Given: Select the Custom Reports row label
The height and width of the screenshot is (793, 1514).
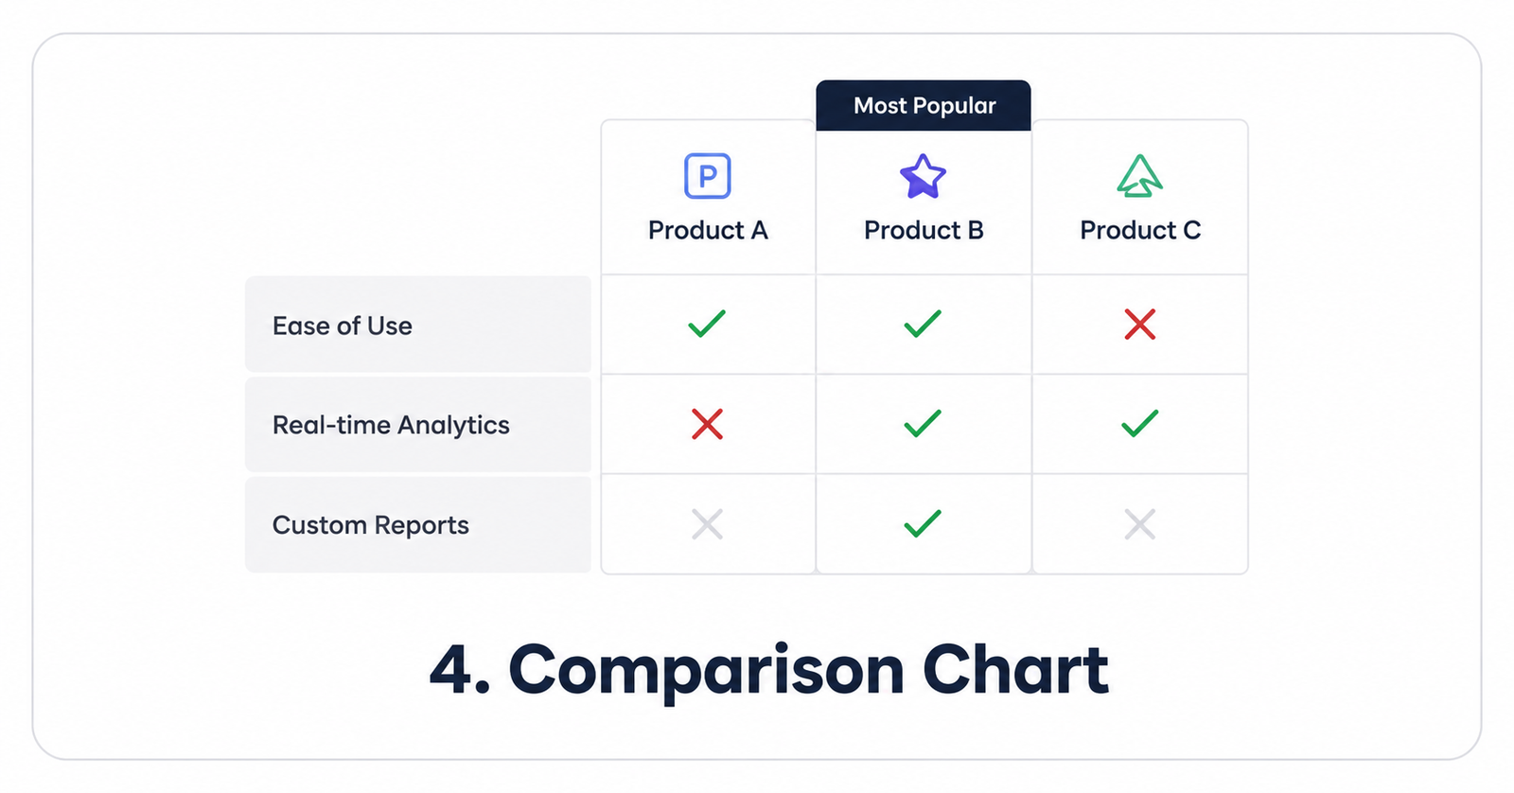Looking at the screenshot, I should click(418, 524).
